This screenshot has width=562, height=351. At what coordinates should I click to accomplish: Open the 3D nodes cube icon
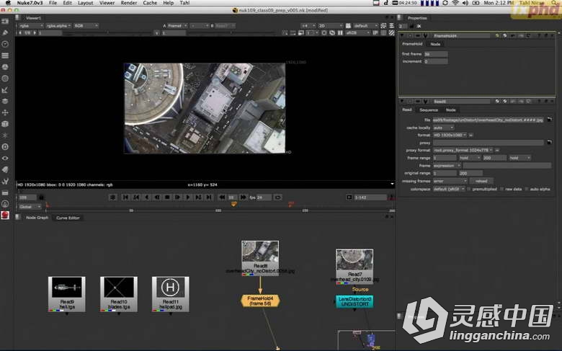tap(5, 124)
